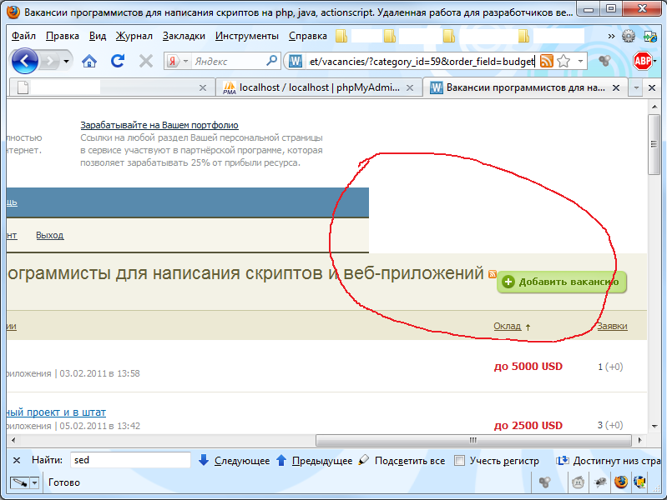Reload the page with the refresh icon
Image resolution: width=667 pixels, height=500 pixels.
(x=118, y=61)
